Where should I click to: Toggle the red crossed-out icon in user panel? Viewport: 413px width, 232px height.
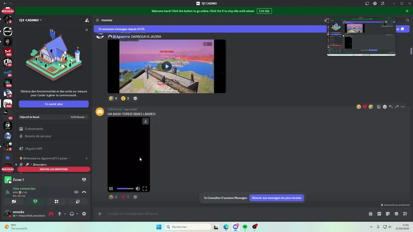(x=51, y=214)
